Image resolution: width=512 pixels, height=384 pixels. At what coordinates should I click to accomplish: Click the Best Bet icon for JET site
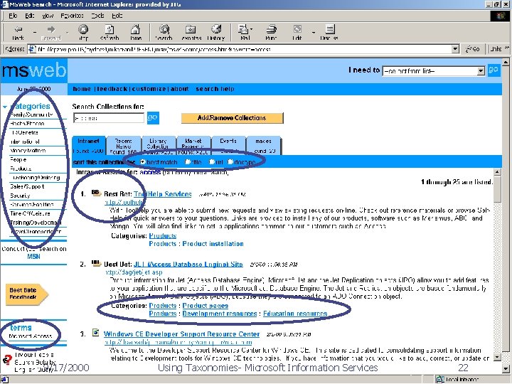coord(96,263)
